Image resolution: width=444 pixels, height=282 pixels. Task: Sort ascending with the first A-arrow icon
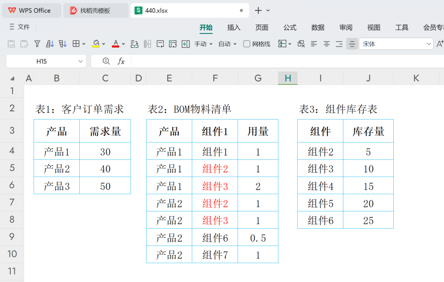[x=50, y=44]
